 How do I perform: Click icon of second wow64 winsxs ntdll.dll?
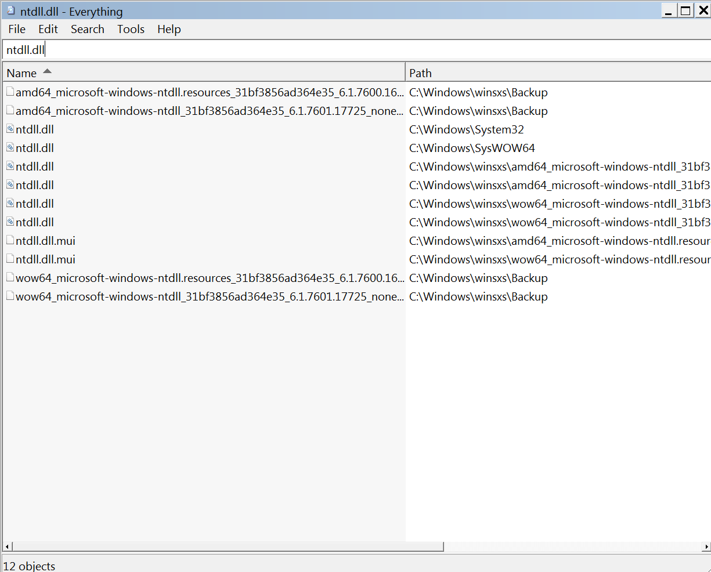tap(10, 222)
